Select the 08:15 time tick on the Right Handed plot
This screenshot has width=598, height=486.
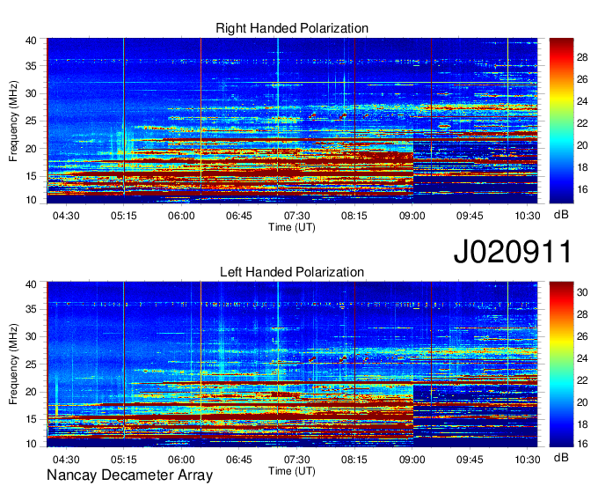[354, 216]
